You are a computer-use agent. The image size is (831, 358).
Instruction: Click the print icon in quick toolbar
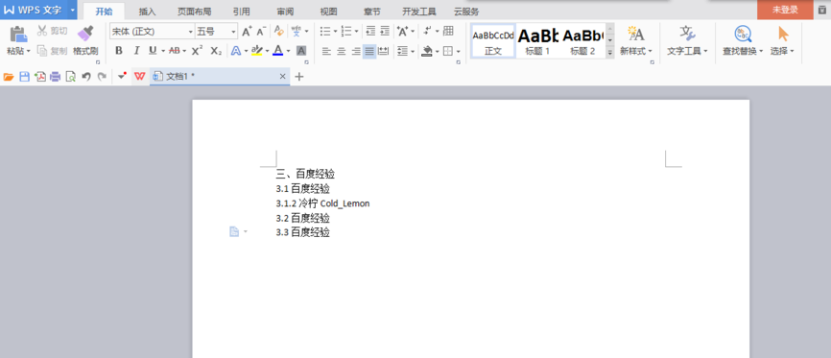[55, 77]
